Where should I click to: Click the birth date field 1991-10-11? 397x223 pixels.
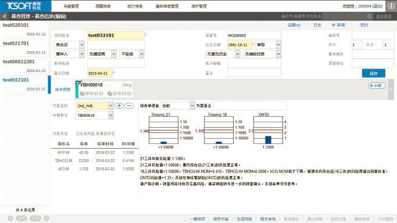point(239,45)
